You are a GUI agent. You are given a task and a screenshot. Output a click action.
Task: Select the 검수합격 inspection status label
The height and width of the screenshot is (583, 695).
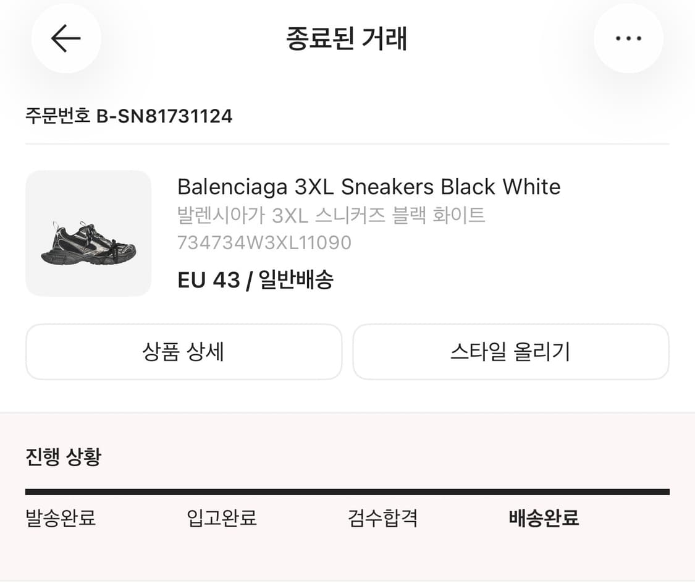(382, 519)
